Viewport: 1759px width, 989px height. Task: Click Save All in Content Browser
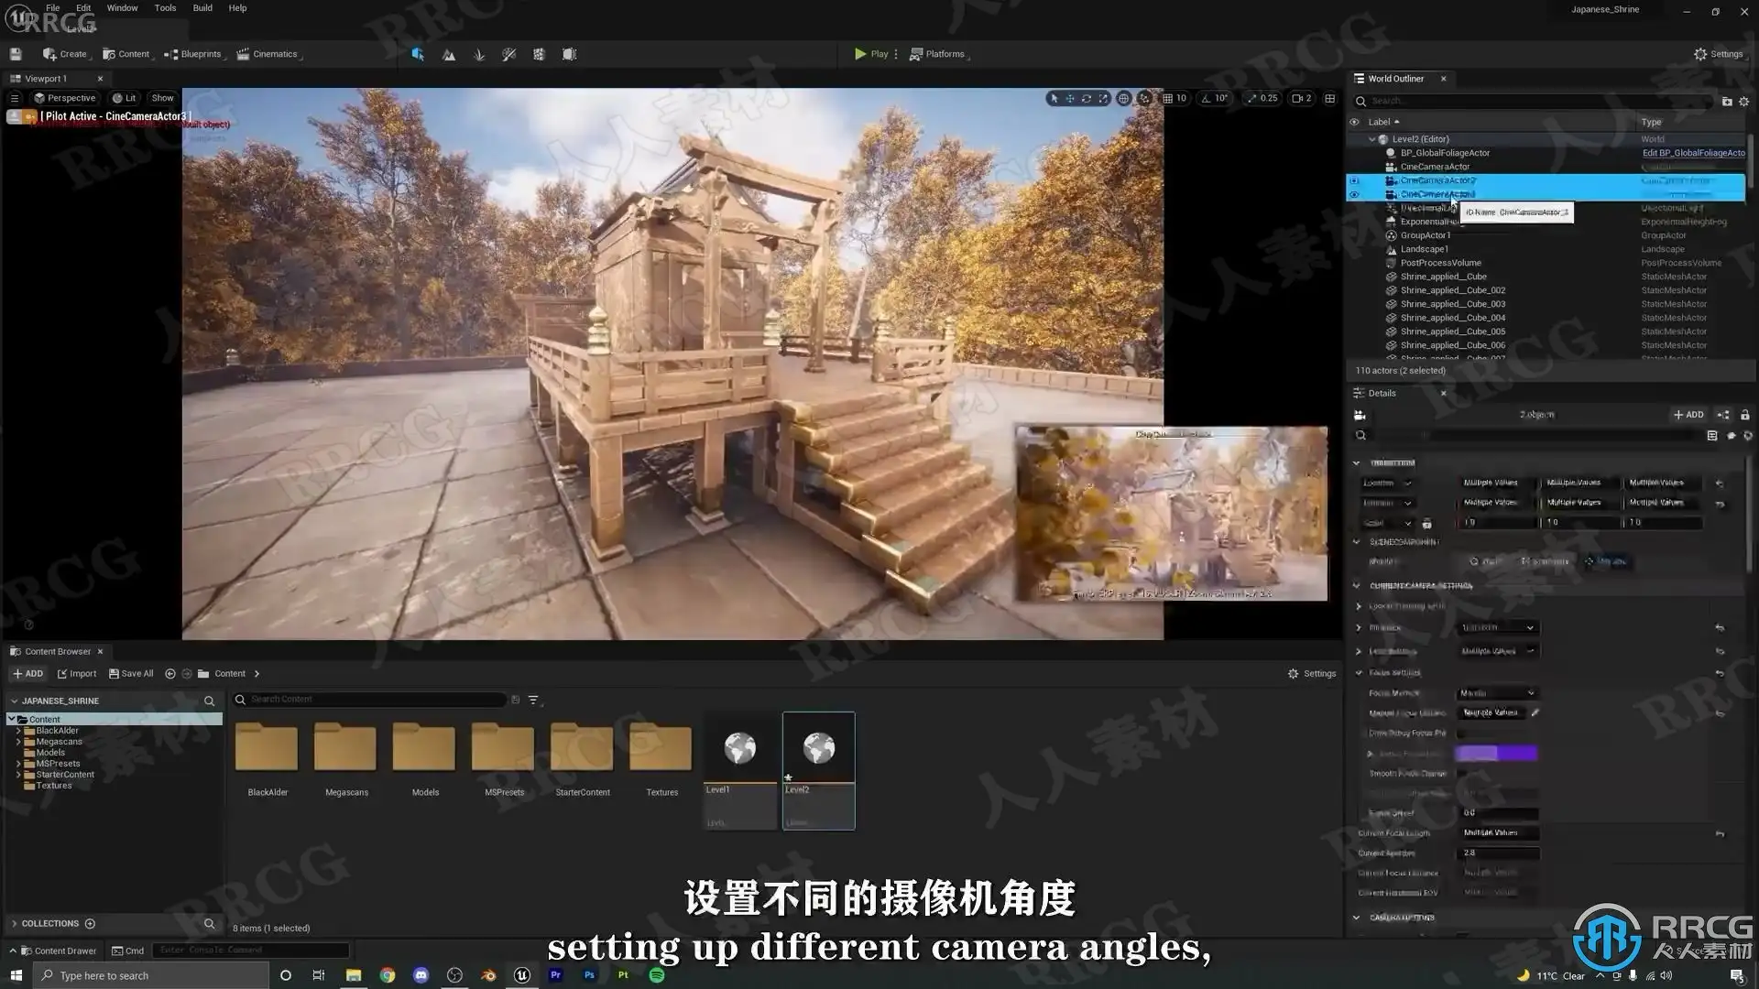(131, 673)
